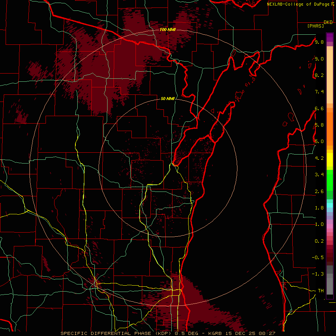This screenshot has width=336, height=336.
Task: Click the DKD label above the legend
Action: [x=328, y=22]
